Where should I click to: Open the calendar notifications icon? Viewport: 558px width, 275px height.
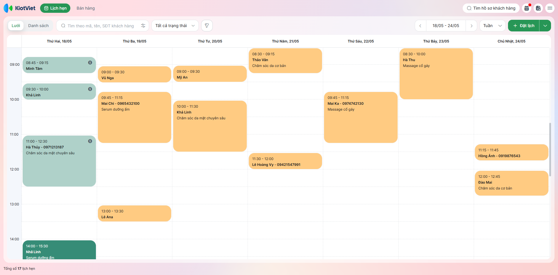[527, 8]
